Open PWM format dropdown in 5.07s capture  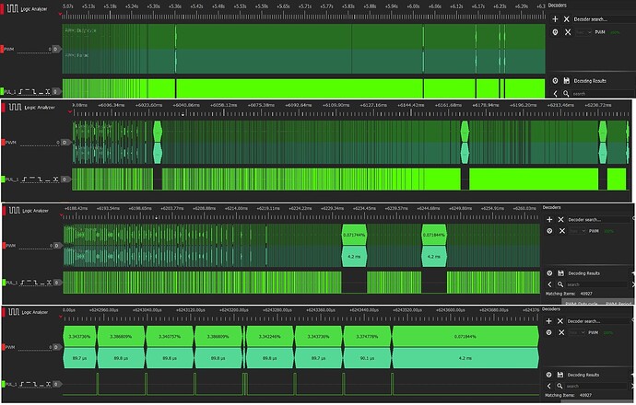coord(583,32)
